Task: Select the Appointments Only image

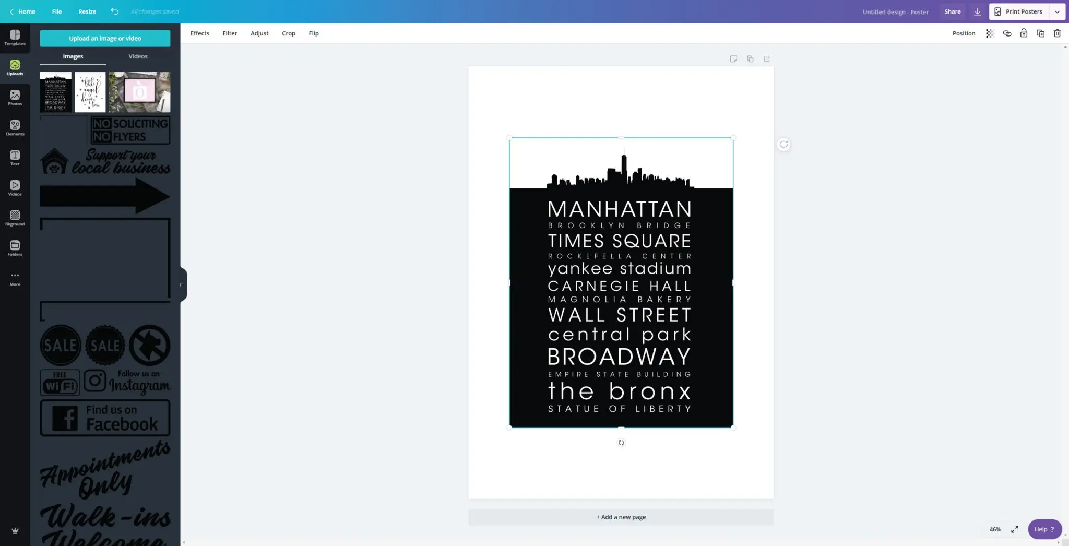Action: [x=105, y=469]
